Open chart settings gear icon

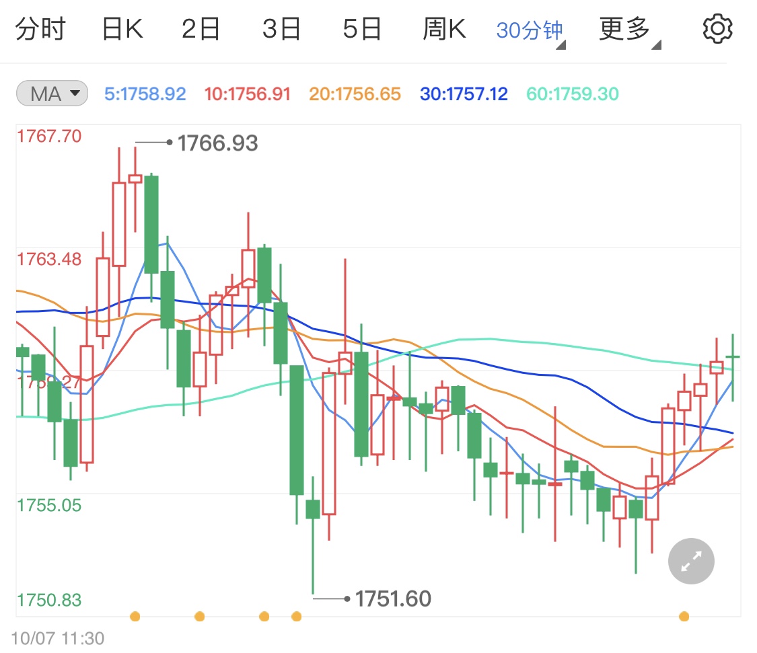(717, 29)
